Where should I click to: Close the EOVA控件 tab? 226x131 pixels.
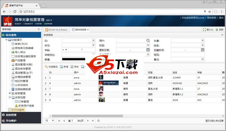[88, 30]
